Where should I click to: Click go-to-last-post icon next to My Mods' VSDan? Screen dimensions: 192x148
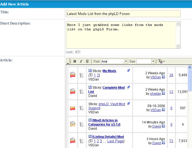coord(163,77)
